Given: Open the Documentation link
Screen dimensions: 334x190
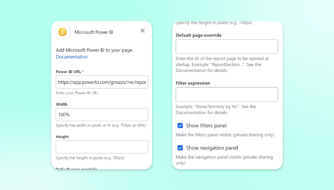Looking at the screenshot, I should point(72,57).
